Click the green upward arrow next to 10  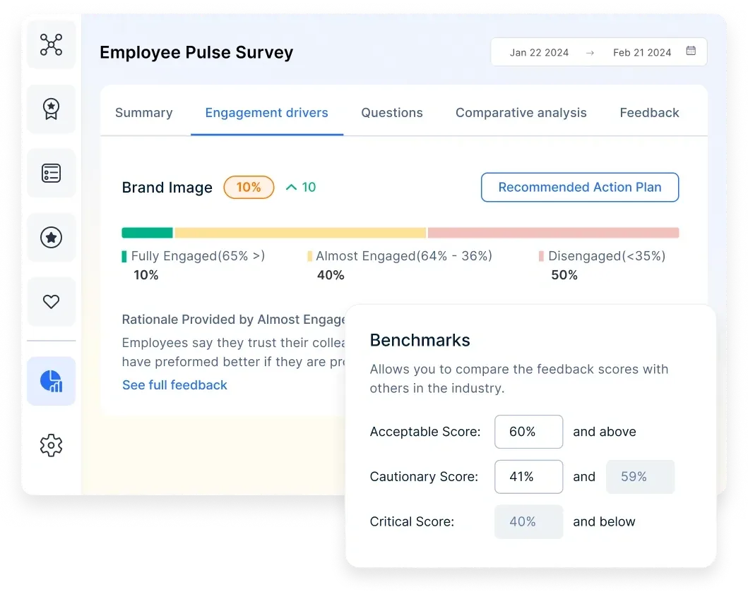[291, 187]
